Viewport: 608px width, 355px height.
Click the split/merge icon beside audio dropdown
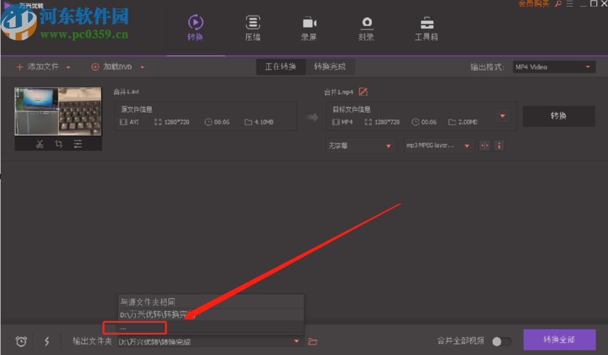pos(484,146)
